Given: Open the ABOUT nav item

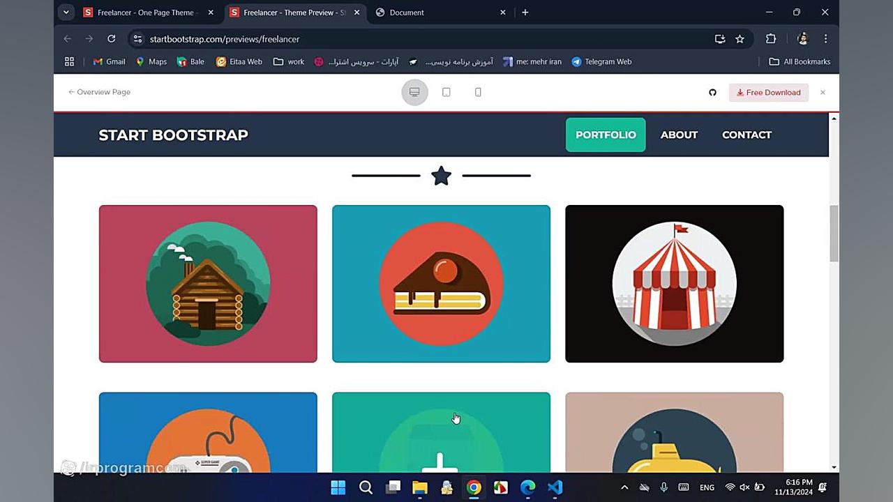Looking at the screenshot, I should tap(679, 135).
